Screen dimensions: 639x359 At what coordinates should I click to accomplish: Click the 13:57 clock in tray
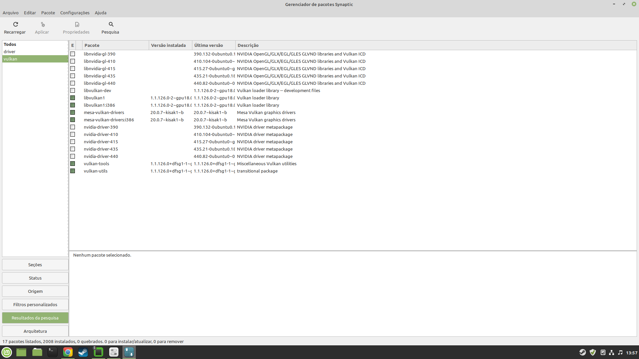(632, 353)
